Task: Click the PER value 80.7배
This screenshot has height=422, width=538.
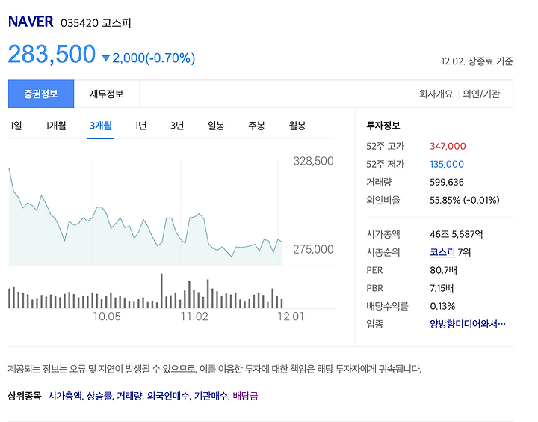Action: [x=443, y=270]
